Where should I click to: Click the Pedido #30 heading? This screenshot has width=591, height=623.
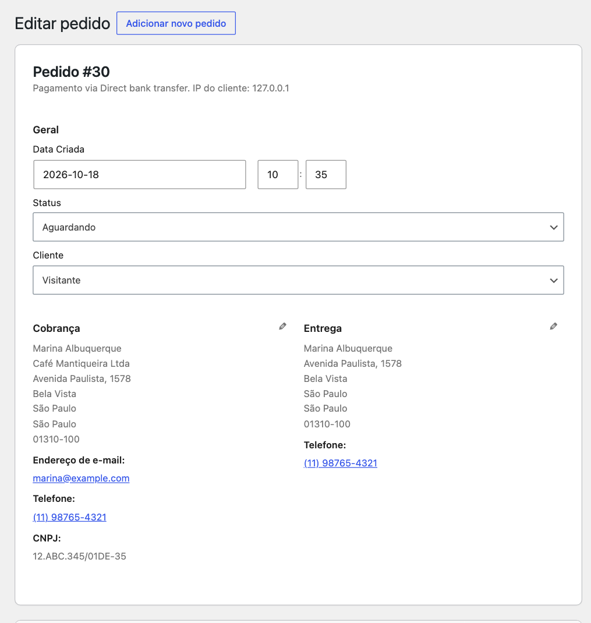pos(72,72)
